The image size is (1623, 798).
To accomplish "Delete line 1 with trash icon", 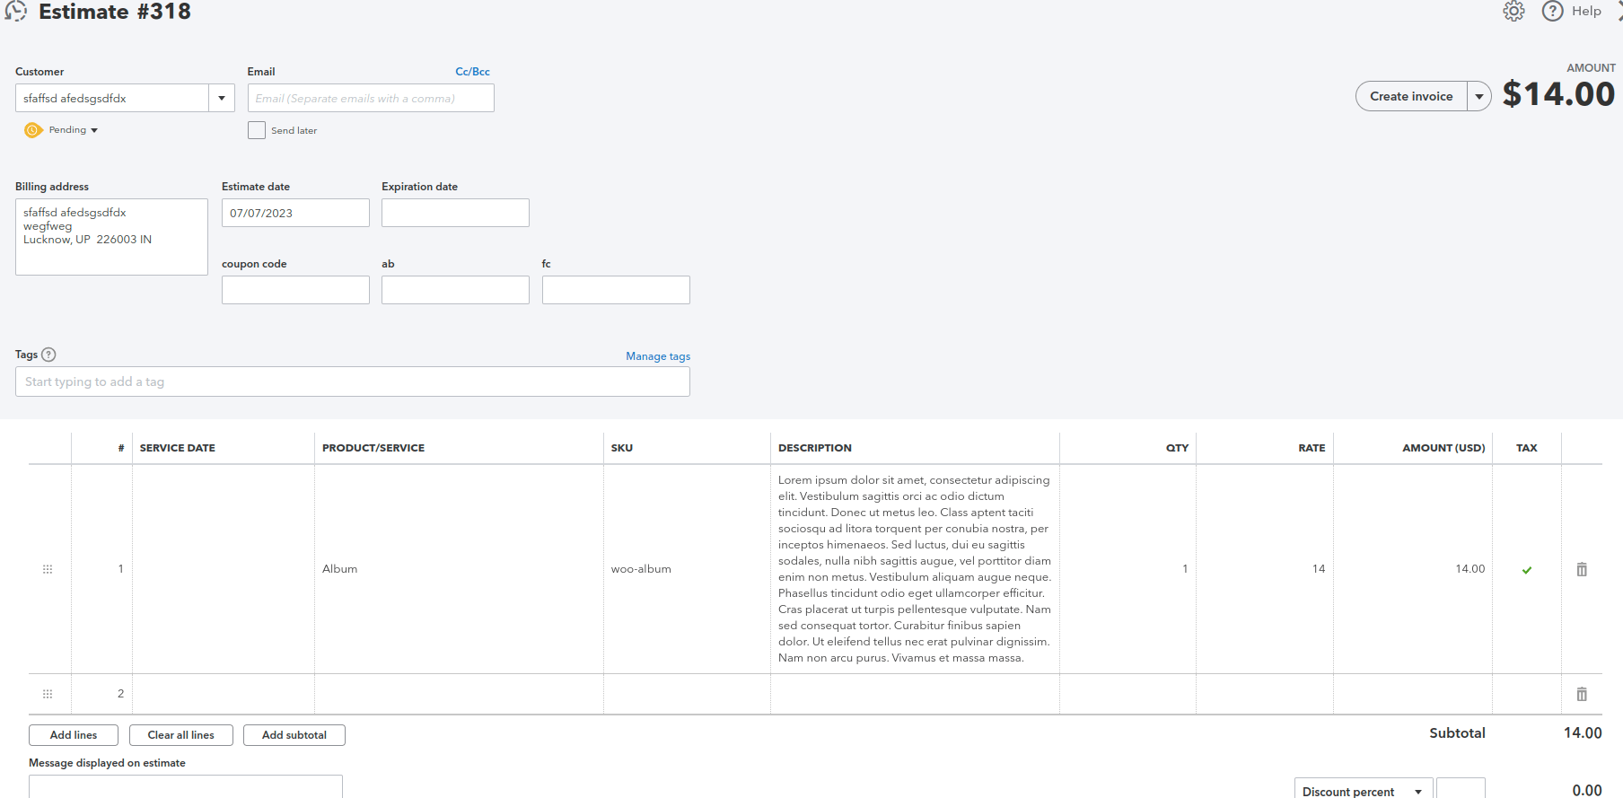I will click(1582, 569).
